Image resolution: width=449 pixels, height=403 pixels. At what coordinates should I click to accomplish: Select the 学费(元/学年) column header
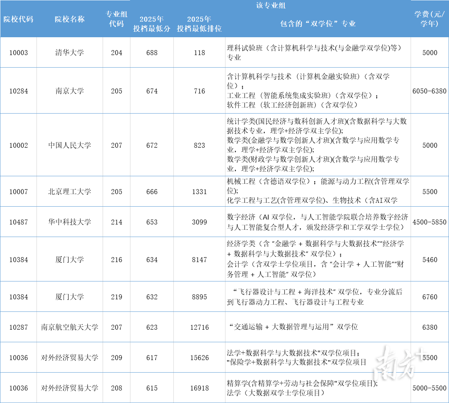tap(430, 19)
